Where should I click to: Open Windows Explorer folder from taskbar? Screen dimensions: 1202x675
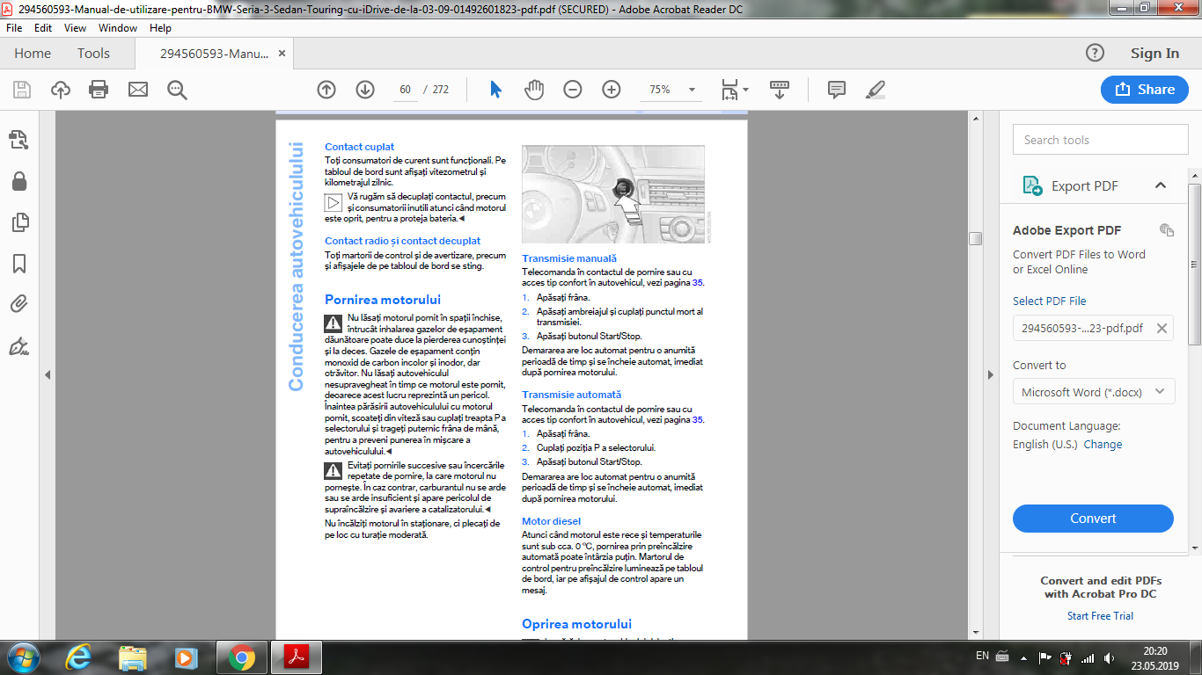tap(133, 657)
